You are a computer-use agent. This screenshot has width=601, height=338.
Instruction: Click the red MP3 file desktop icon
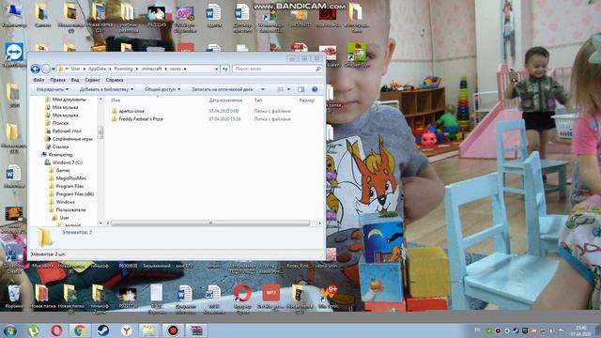(x=270, y=297)
